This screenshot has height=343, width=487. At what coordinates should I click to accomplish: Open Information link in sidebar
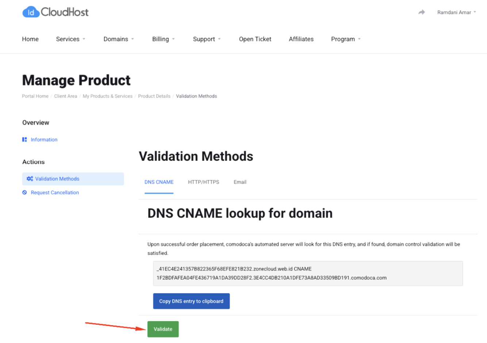pos(44,140)
